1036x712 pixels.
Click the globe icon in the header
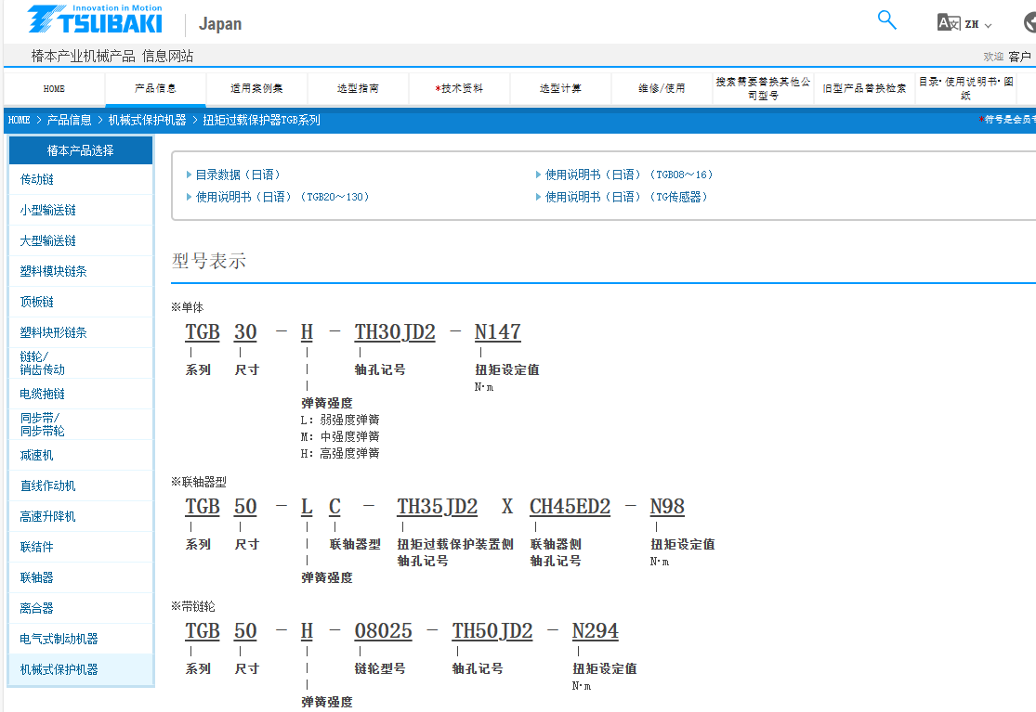click(1030, 21)
